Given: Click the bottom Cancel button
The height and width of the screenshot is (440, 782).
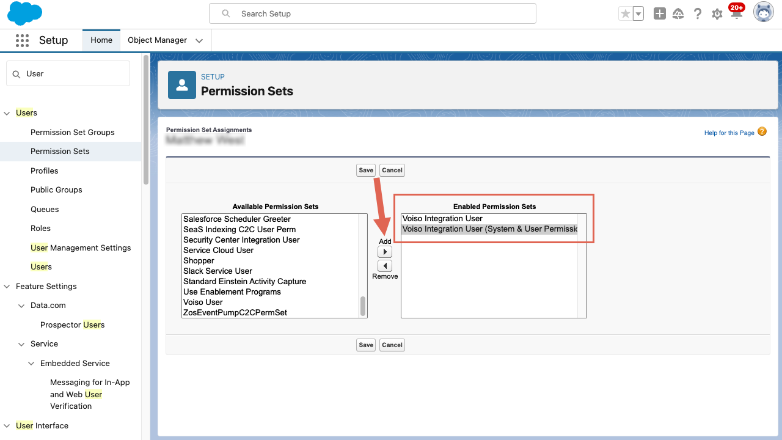Looking at the screenshot, I should [x=392, y=345].
